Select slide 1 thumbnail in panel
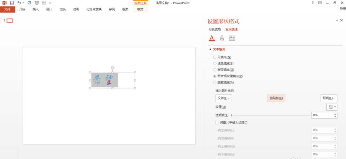Image resolution: width=346 pixels, height=159 pixels. [x=10, y=20]
